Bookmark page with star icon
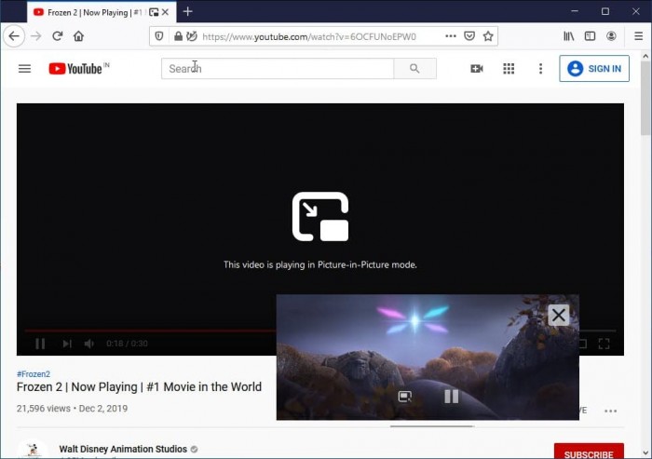The height and width of the screenshot is (459, 652). tap(488, 36)
